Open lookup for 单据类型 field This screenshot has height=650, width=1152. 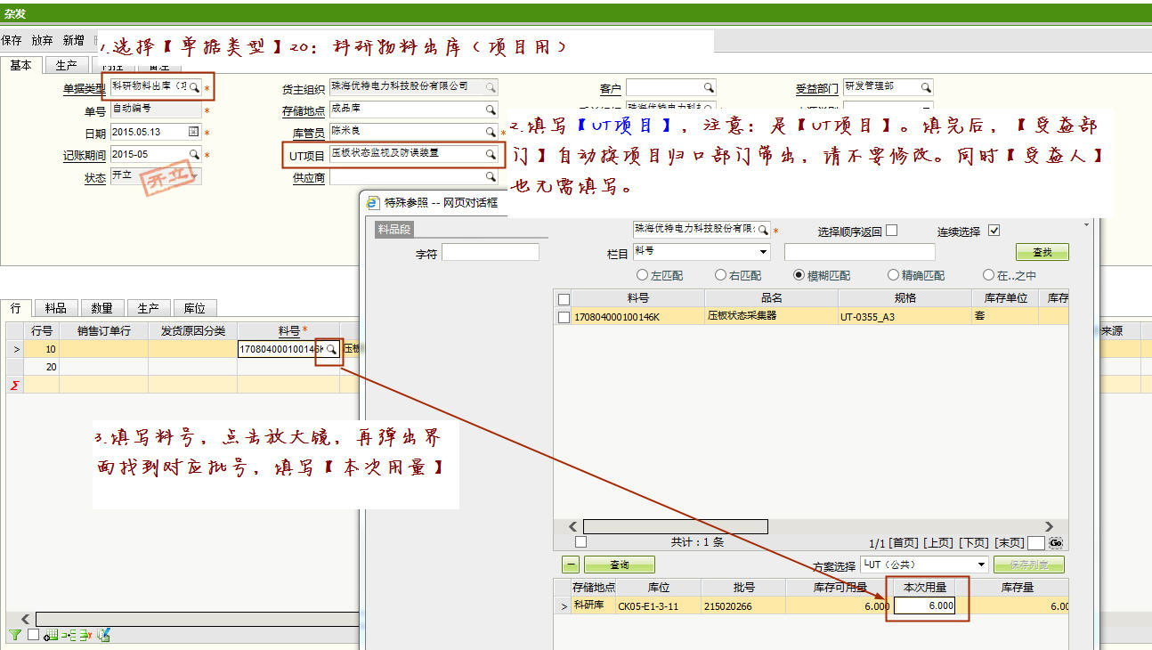[x=194, y=87]
